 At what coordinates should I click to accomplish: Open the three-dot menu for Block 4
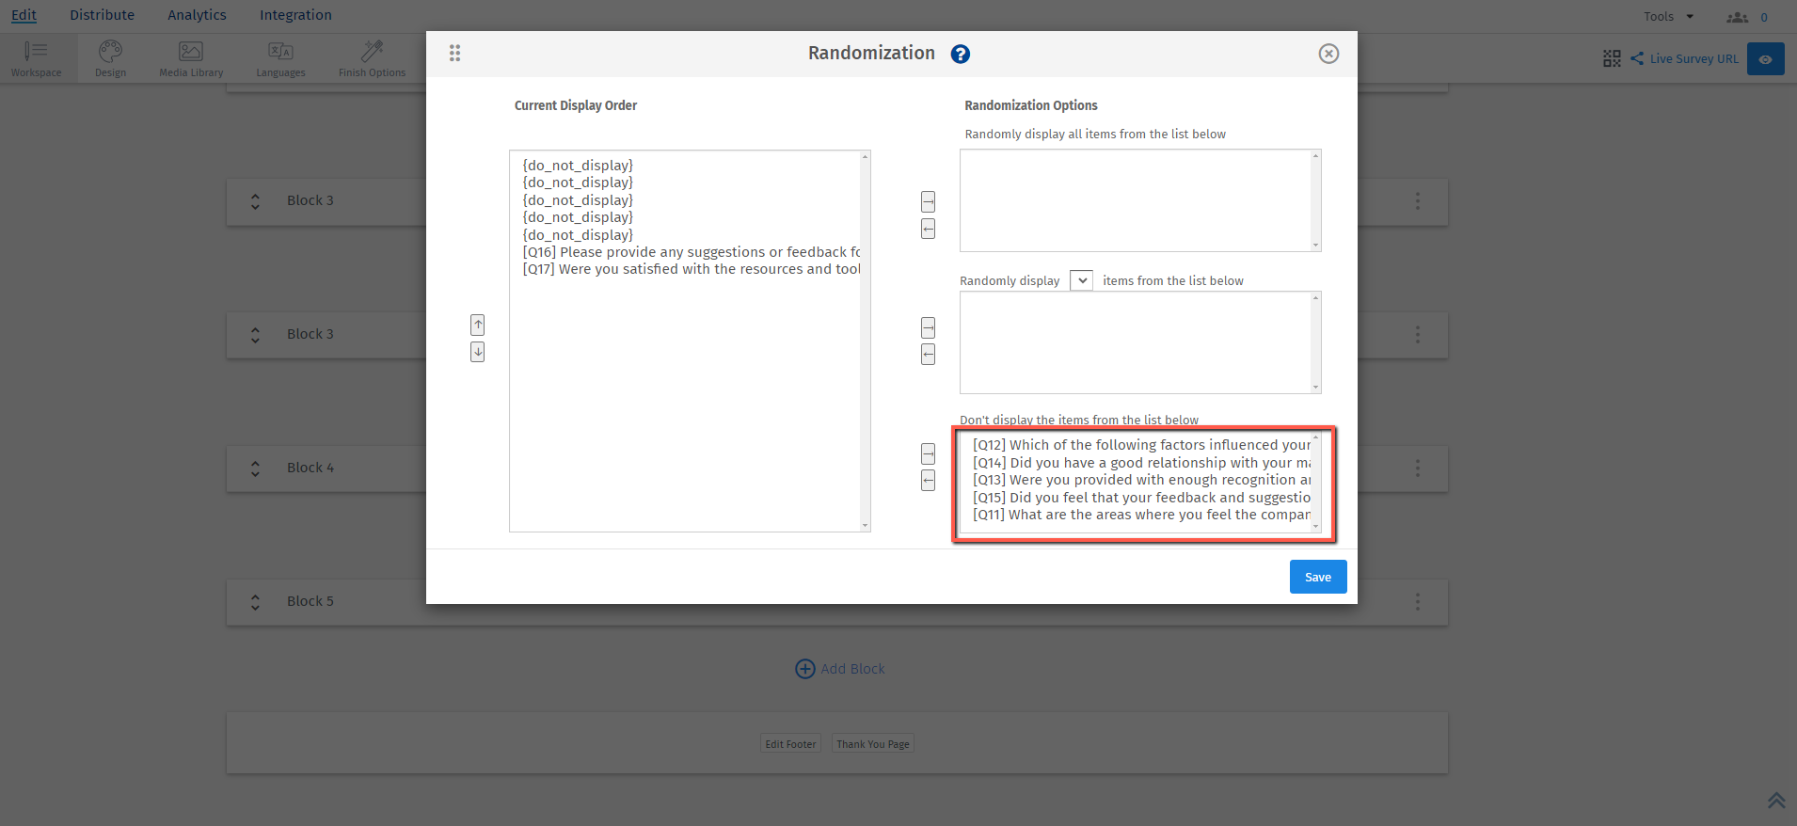point(1418,468)
